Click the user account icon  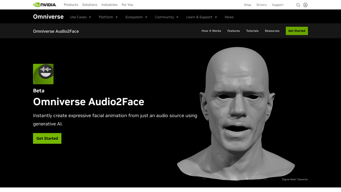click(305, 5)
